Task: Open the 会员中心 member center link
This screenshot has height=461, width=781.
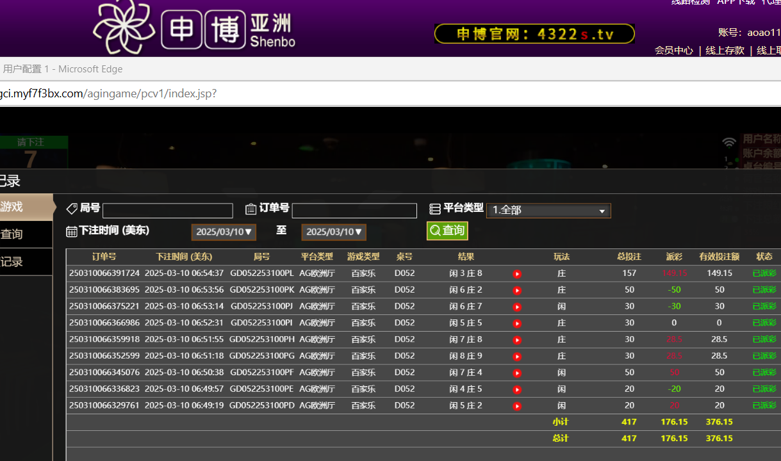Action: click(673, 50)
